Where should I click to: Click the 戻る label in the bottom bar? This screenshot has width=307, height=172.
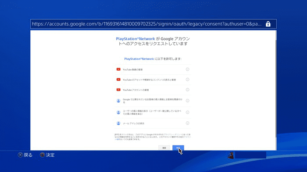[28, 155]
